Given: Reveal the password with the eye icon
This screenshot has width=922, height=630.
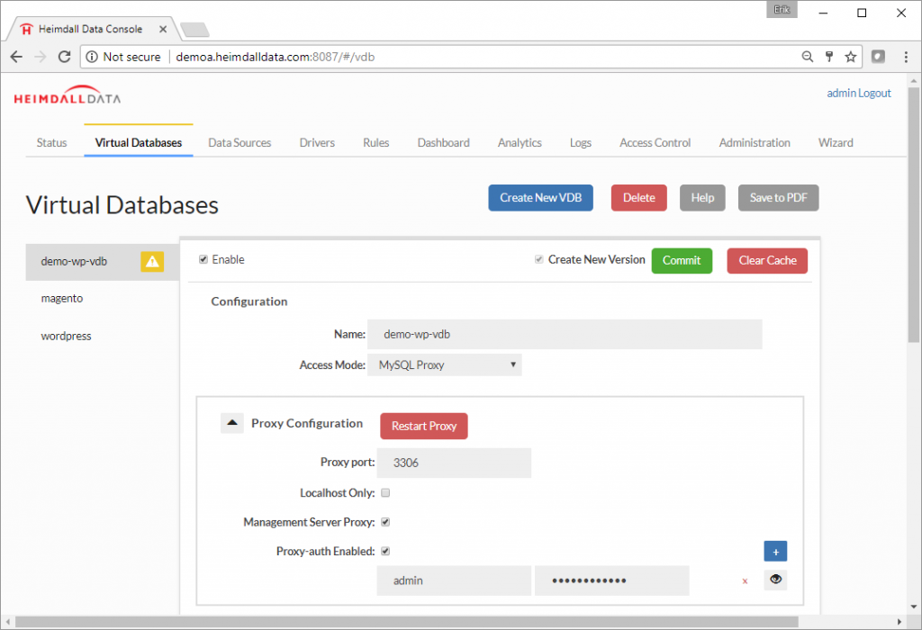Looking at the screenshot, I should pyautogui.click(x=775, y=580).
